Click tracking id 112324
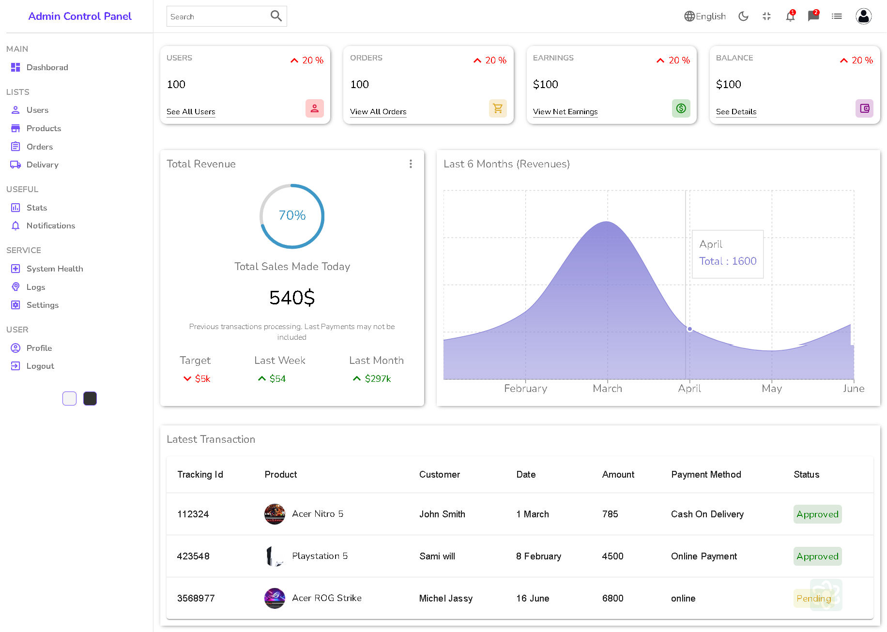 point(193,514)
